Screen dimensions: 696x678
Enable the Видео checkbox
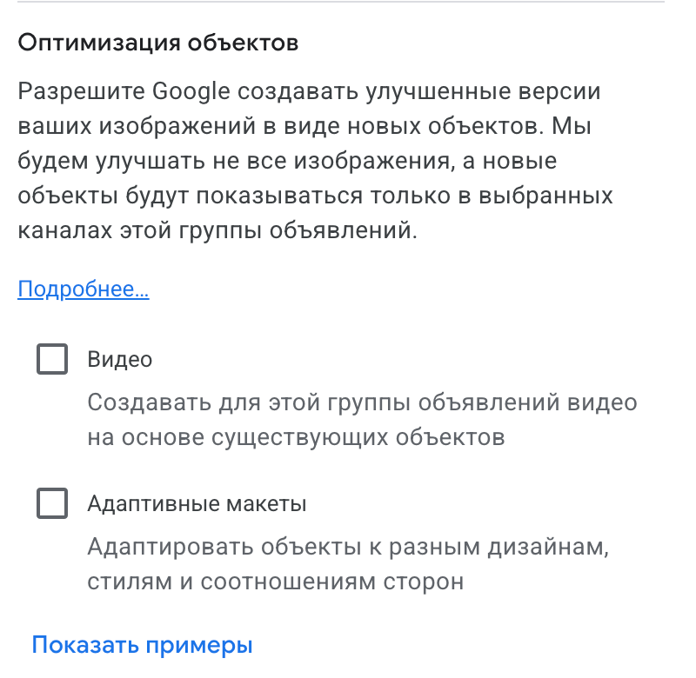click(x=52, y=359)
